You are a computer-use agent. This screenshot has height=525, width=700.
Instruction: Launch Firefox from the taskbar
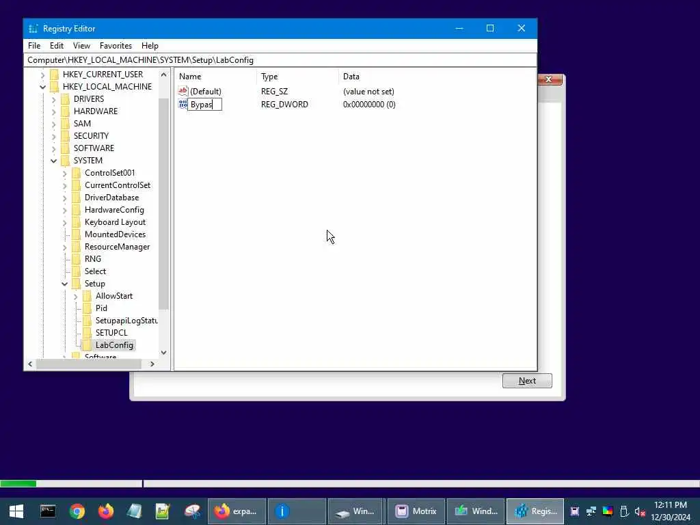pyautogui.click(x=106, y=511)
